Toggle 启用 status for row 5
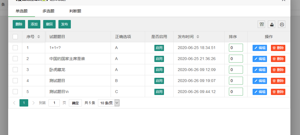Screen dimensions: 300x135 (159, 92)
